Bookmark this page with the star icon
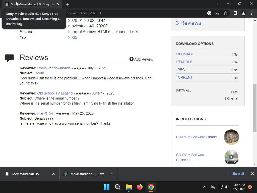Image resolution: width=257 pixels, height=193 pixels. pos(225,13)
